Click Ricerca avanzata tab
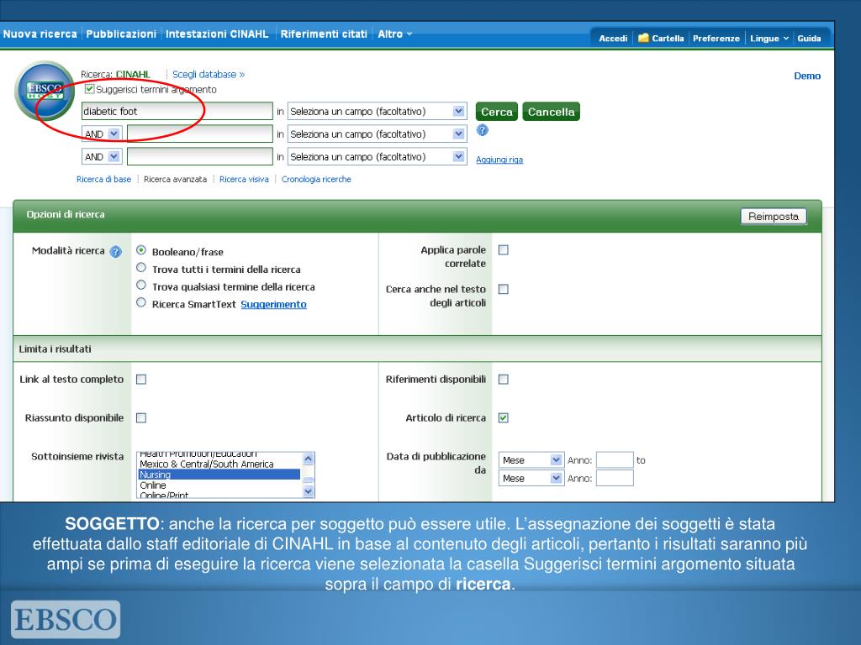Viewport: 861px width, 645px height. (x=175, y=180)
